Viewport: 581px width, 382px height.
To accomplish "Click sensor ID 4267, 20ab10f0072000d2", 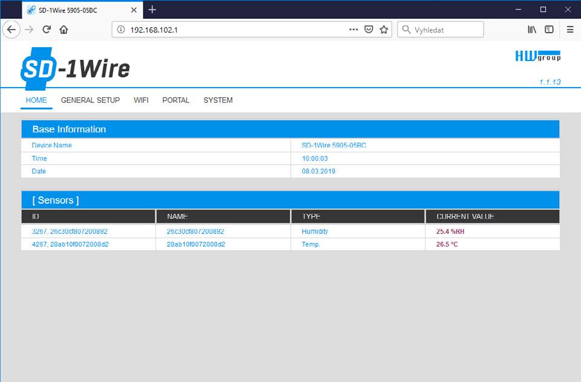I will pyautogui.click(x=70, y=245).
